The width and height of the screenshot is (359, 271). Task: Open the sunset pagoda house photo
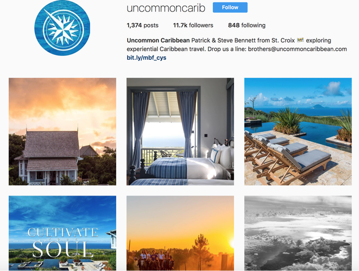[62, 131]
